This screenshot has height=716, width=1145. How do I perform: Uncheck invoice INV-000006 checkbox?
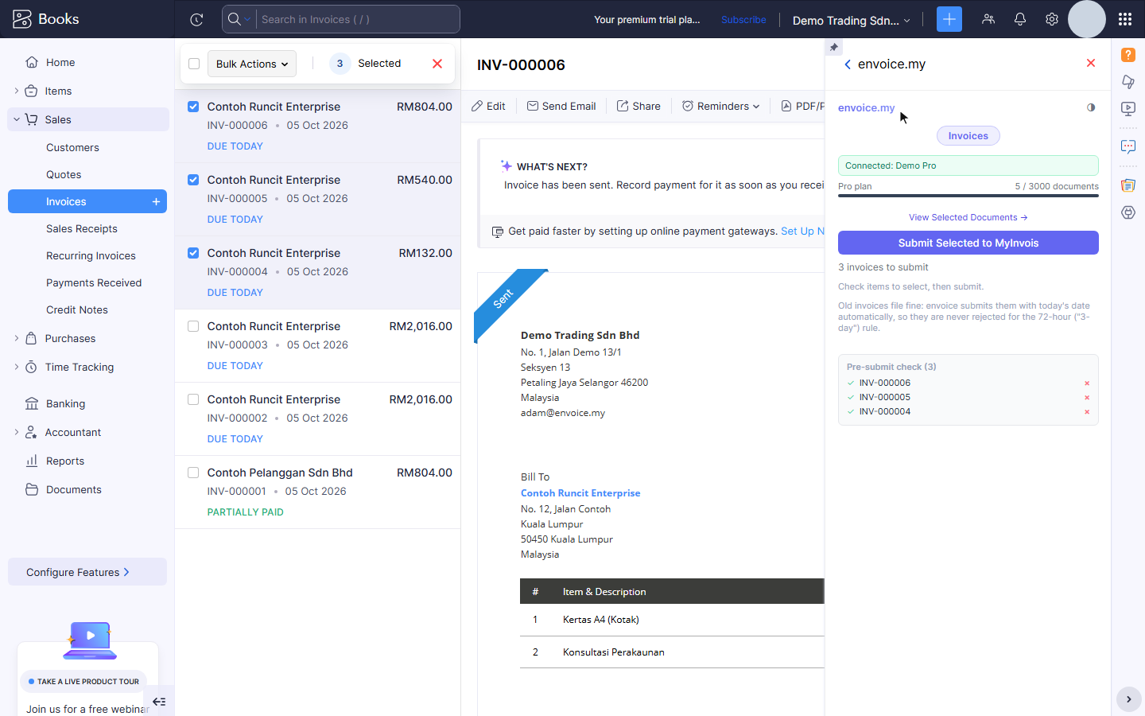tap(193, 107)
